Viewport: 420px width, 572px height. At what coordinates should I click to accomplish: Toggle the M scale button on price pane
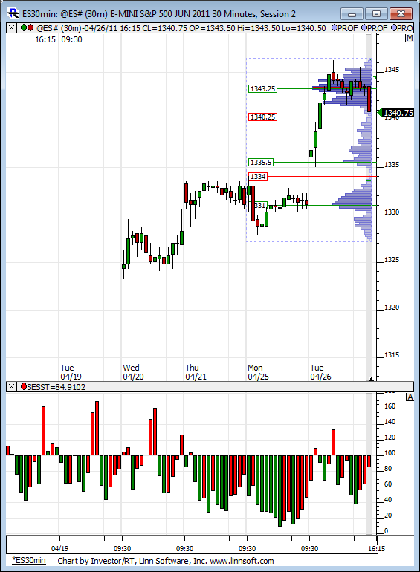click(410, 39)
